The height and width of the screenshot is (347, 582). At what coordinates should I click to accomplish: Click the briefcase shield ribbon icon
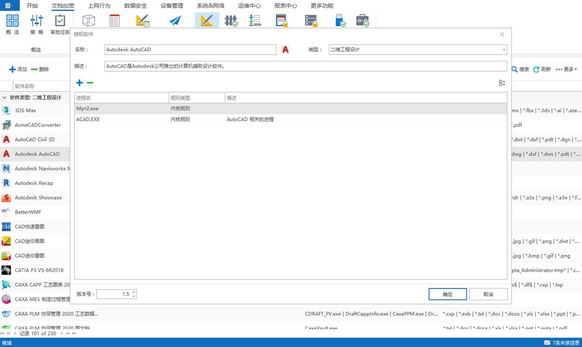pos(362,21)
